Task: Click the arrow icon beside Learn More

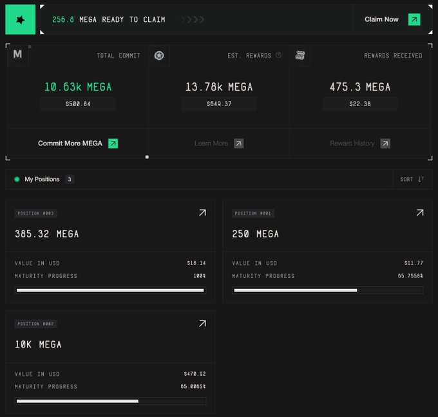Action: point(238,144)
